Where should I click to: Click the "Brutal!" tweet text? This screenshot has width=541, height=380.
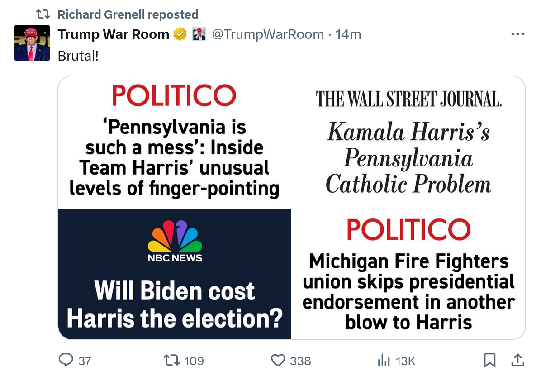pos(78,56)
